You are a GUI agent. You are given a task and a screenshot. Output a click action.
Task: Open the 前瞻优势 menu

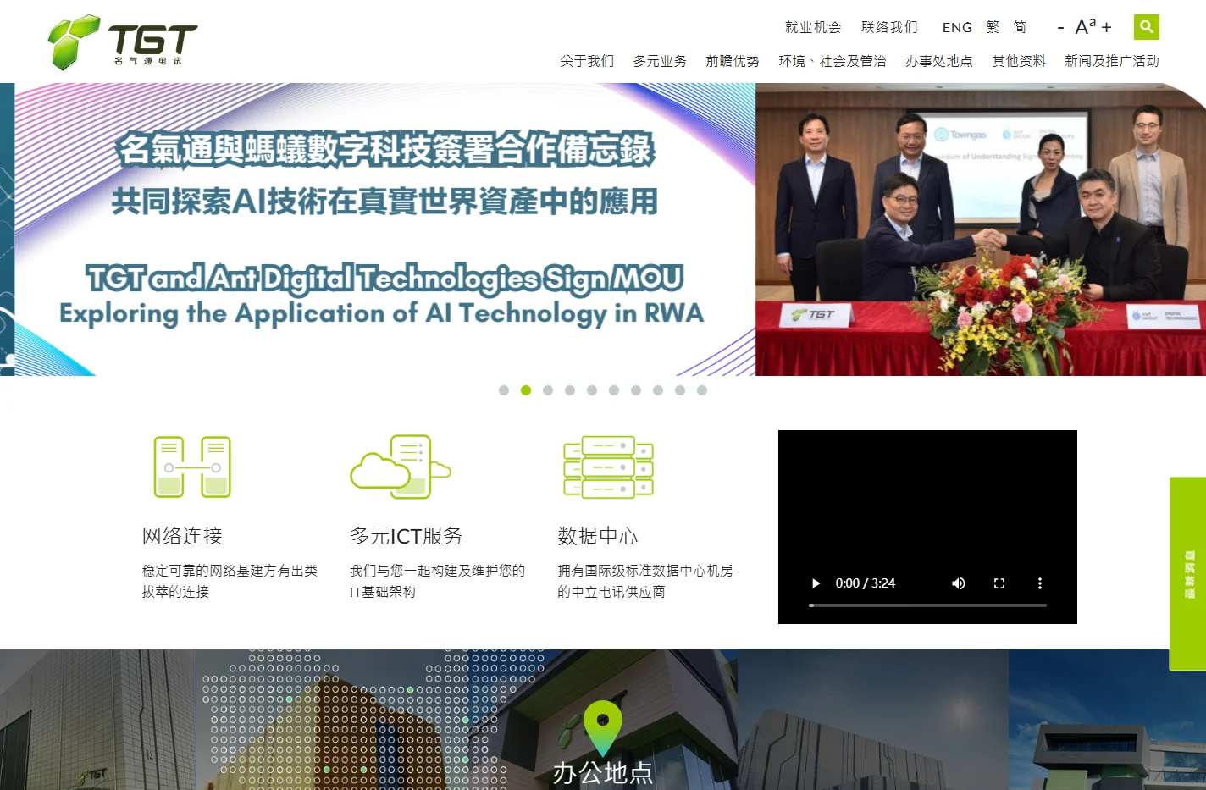[733, 61]
